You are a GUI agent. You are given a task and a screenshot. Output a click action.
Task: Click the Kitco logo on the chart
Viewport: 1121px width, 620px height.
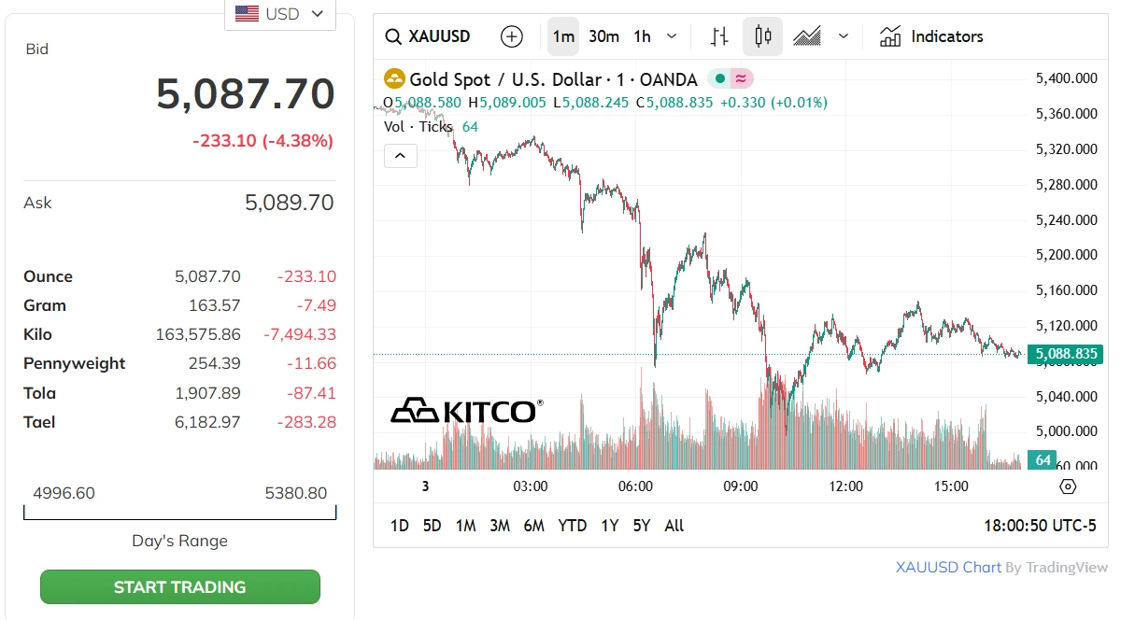(466, 410)
